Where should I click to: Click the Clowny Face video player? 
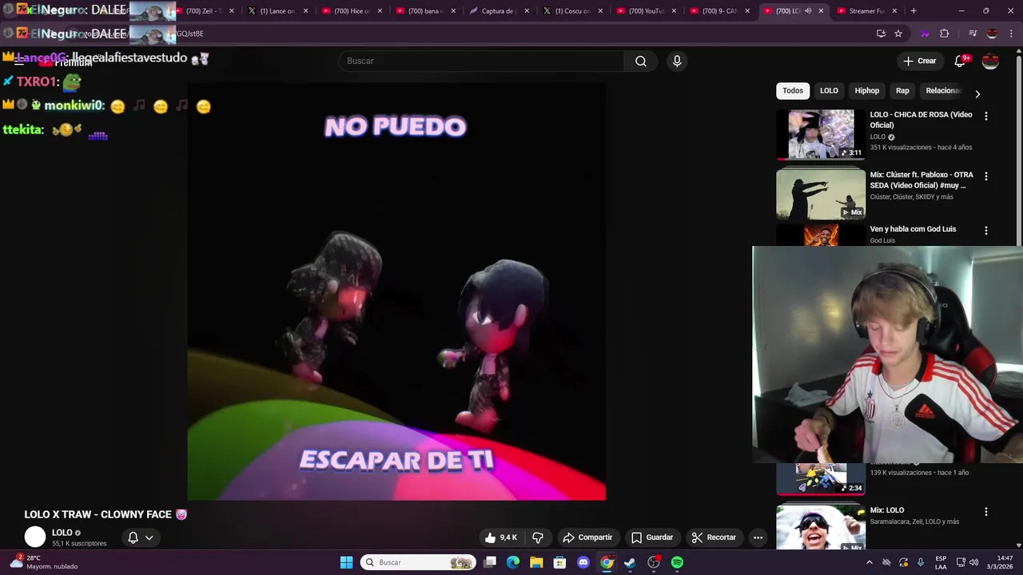click(x=396, y=291)
